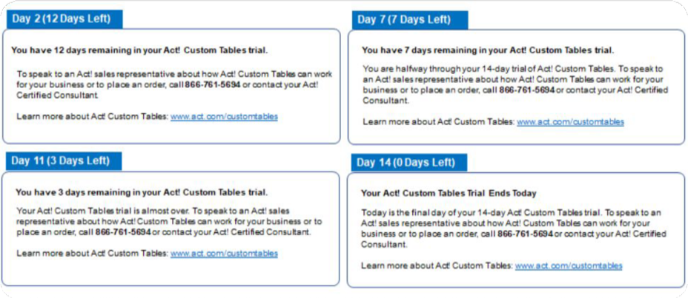Select the Day 11 (3 Days Left) header
This screenshot has width=688, height=298.
pyautogui.click(x=64, y=161)
